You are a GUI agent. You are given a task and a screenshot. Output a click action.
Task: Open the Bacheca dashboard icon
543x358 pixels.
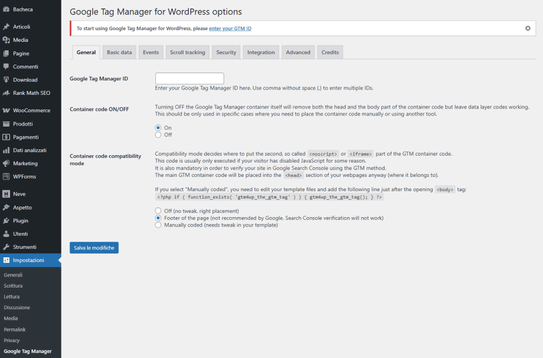point(7,9)
